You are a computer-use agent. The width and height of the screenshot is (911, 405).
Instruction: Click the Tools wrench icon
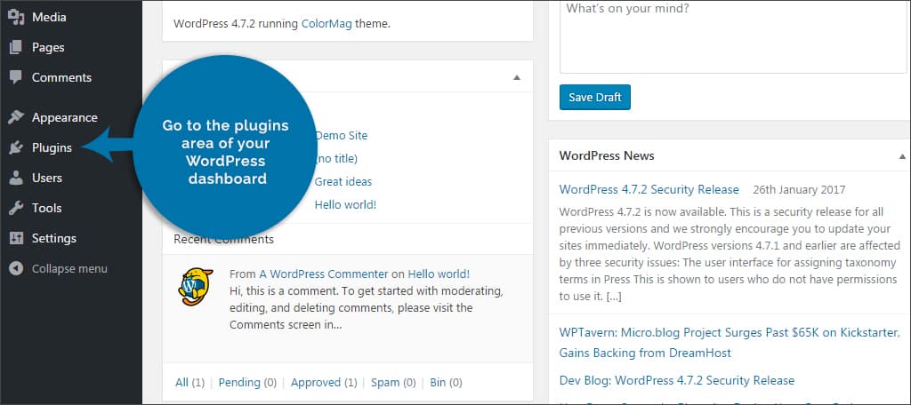tap(16, 208)
